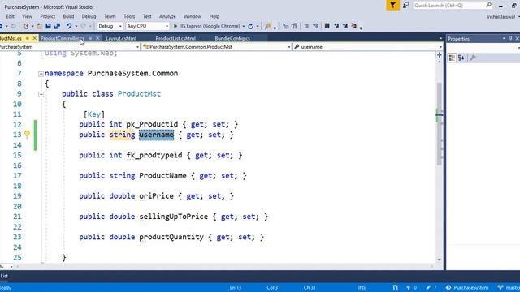Open the Help menu
520x292 pixels.
click(x=214, y=16)
